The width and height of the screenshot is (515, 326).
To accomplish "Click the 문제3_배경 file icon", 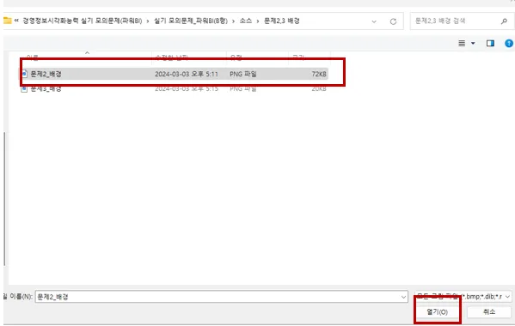I will click(24, 88).
